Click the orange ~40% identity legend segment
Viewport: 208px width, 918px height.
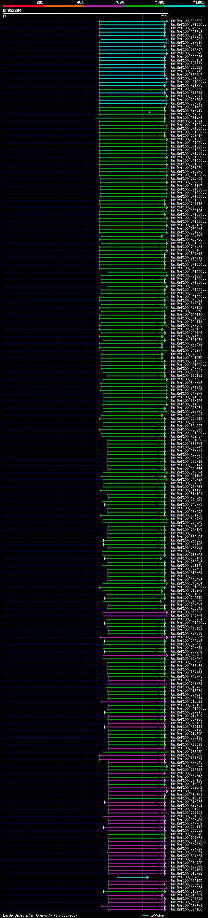tap(64, 6)
